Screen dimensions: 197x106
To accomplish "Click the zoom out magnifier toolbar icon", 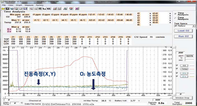I will 35,8.
